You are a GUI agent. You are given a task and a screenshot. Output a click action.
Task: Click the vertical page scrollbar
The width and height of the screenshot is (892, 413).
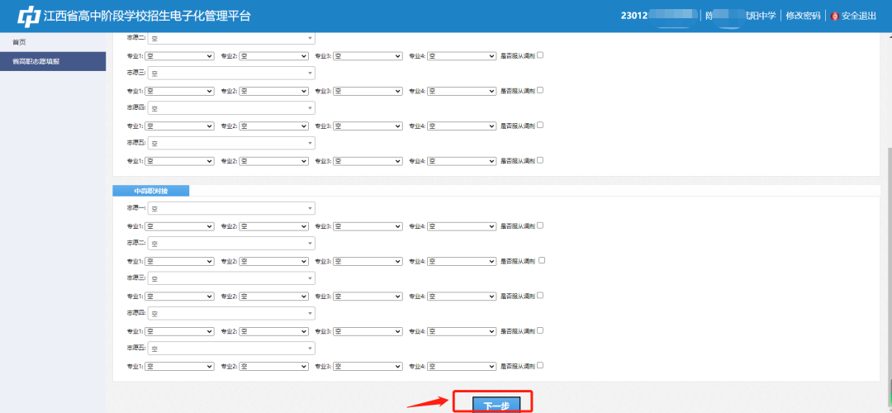887,248
